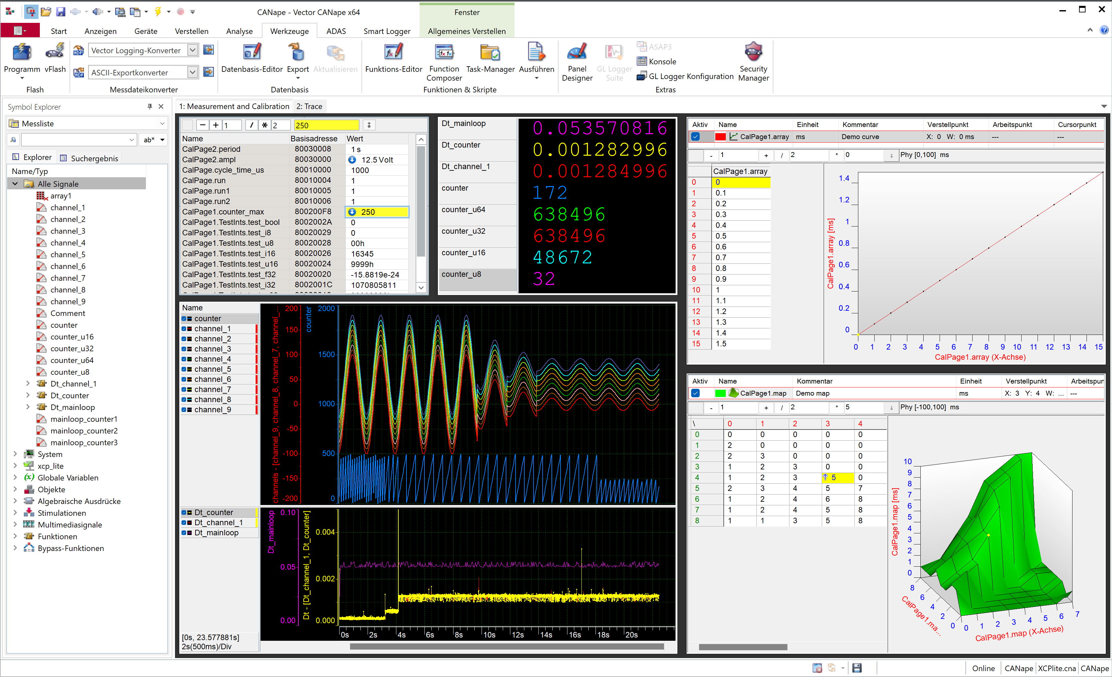Toggle visibility of channel_5 signal
The height and width of the screenshot is (677, 1112).
point(184,369)
